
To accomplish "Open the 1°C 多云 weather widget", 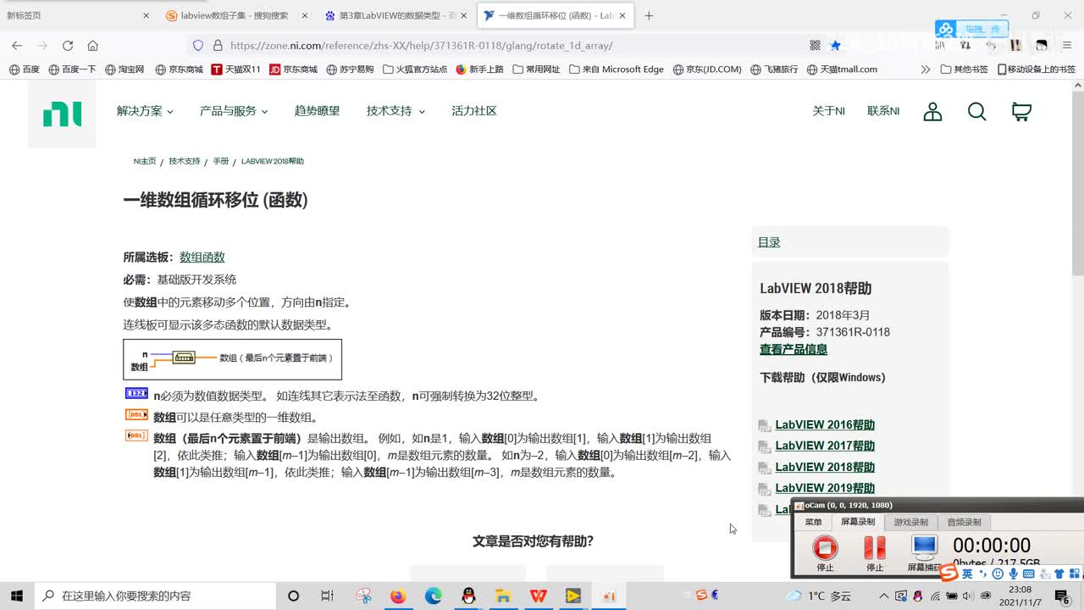I will tap(818, 596).
